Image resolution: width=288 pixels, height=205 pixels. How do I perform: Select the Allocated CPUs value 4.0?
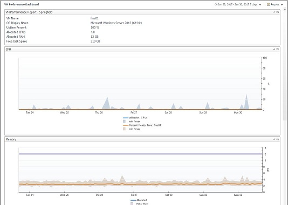pos(93,32)
